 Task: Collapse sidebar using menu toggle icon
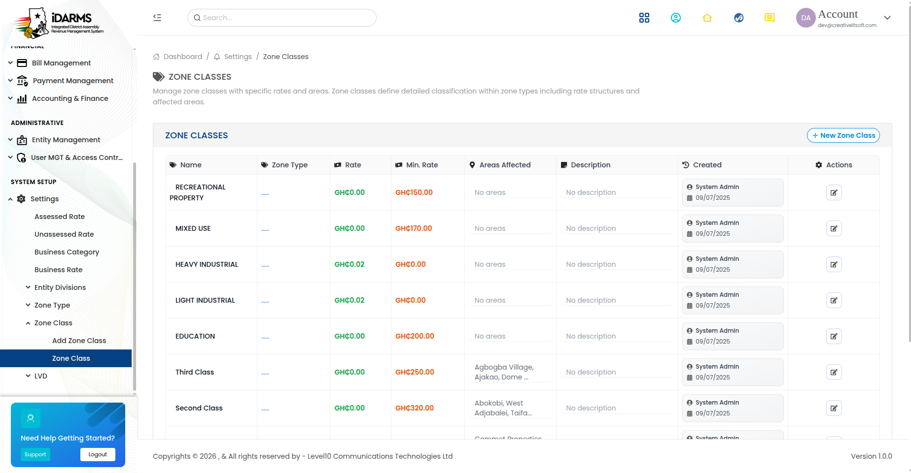click(157, 18)
